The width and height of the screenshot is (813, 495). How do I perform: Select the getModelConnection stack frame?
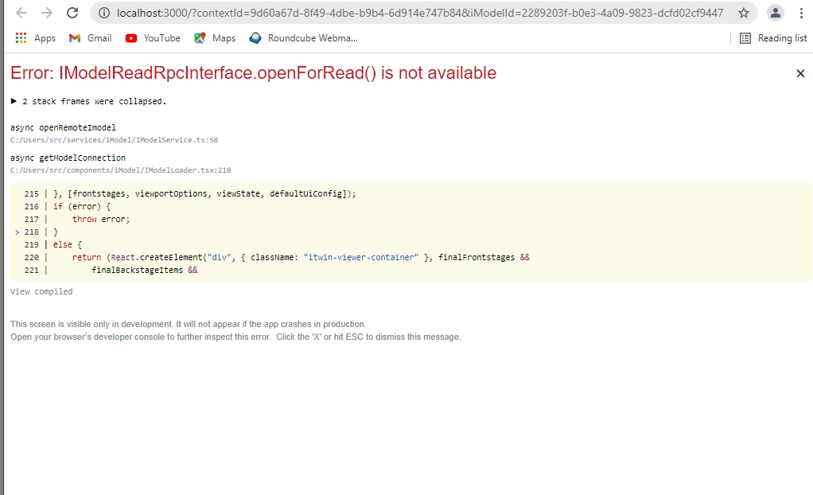point(68,157)
